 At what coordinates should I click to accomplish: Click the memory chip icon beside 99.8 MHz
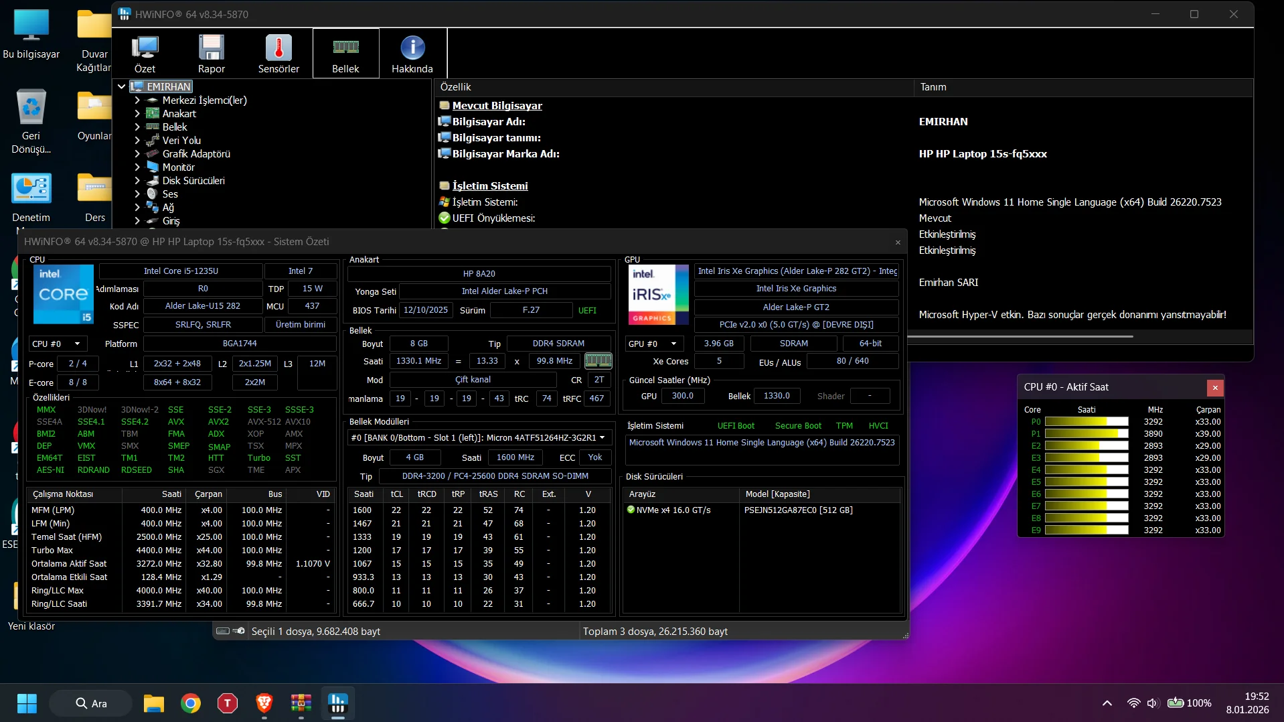[x=598, y=361]
